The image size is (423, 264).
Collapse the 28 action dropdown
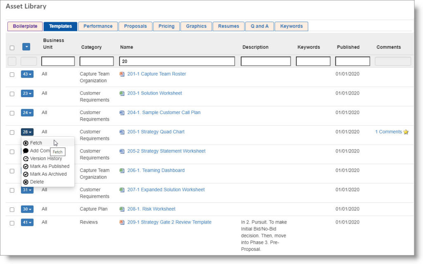pyautogui.click(x=27, y=132)
